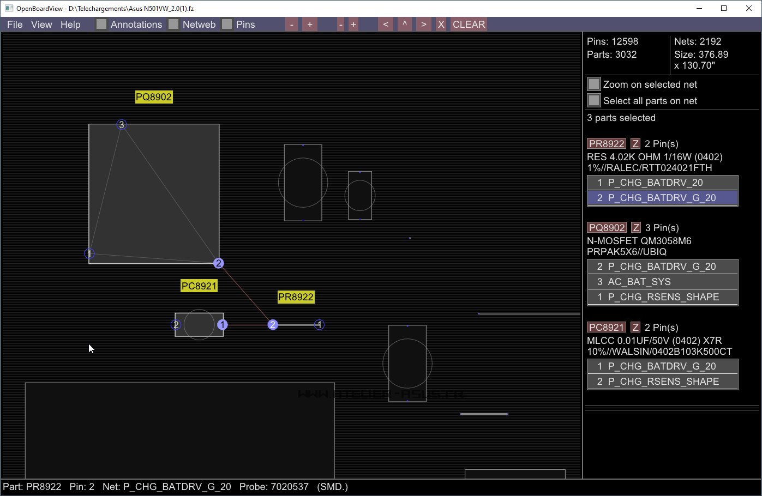This screenshot has height=496, width=762.
Task: Select pin 1 P_CHG_BATDRV_20 under PR8922
Action: tap(662, 183)
